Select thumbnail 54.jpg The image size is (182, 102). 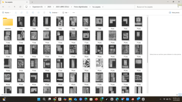click(139, 78)
